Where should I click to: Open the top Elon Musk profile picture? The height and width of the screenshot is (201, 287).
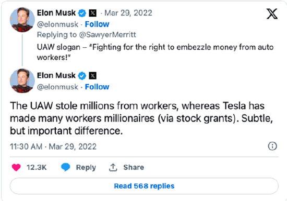tap(22, 20)
